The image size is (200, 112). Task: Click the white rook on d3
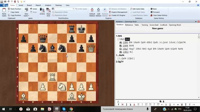tap(52, 77)
